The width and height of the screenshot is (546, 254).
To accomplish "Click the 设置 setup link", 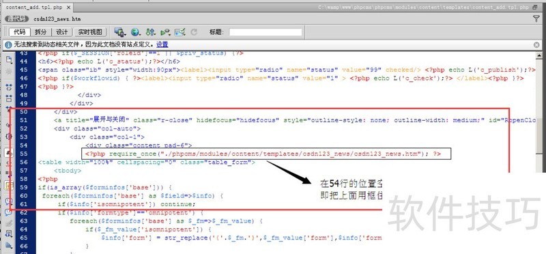I will click(162, 44).
